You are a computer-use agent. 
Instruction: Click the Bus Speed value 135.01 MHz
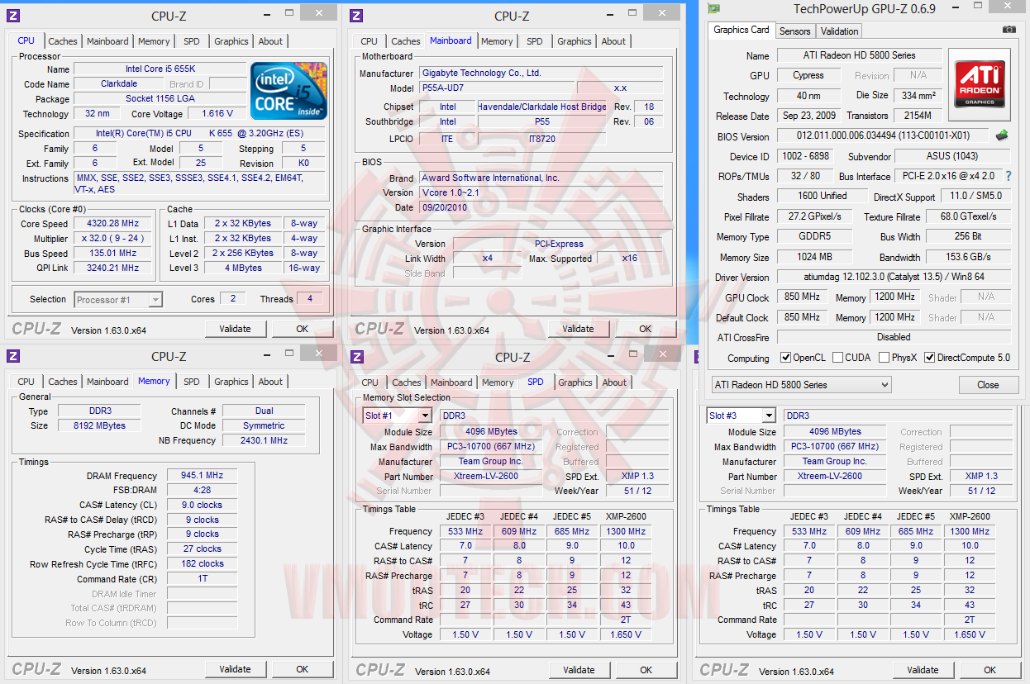(x=113, y=254)
